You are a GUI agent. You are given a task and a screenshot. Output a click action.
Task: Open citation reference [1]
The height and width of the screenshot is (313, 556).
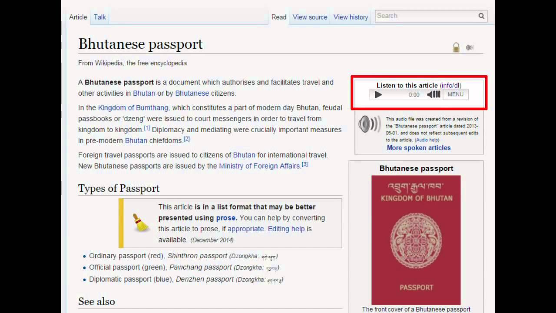pos(147,128)
